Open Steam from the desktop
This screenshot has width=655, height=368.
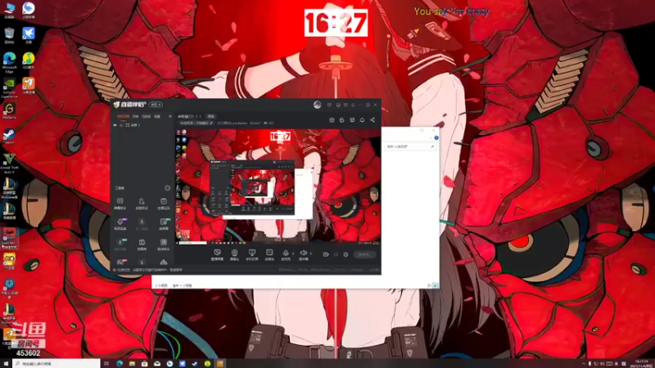click(9, 137)
